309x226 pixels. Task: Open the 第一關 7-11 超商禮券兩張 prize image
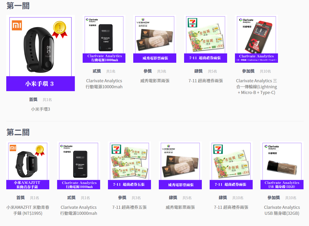pyautogui.click(x=205, y=39)
